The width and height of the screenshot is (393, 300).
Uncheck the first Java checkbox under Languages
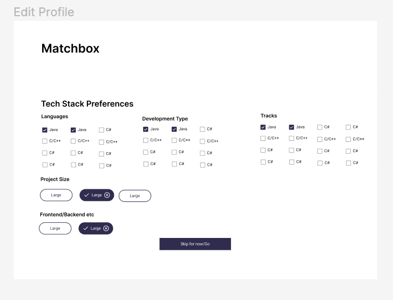(45, 130)
